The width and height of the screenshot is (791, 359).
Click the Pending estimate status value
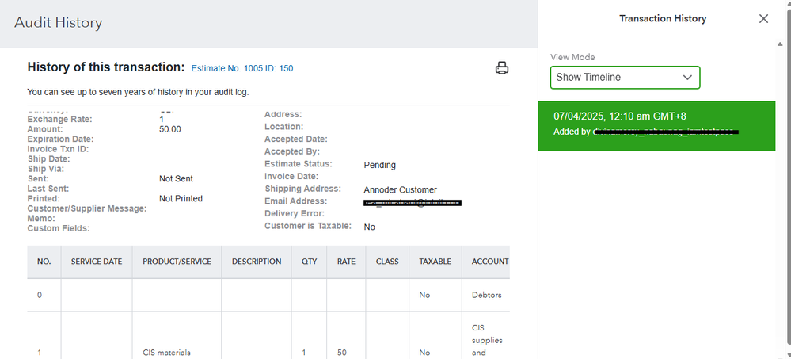click(x=379, y=165)
